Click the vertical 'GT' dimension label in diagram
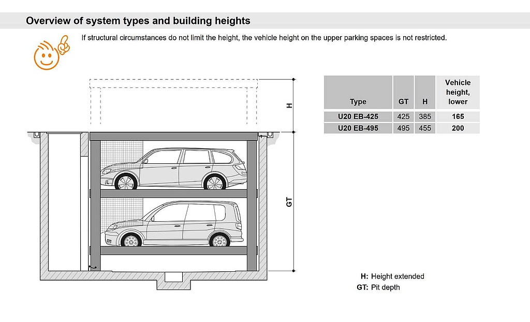This screenshot has width=530, height=322. 289,202
